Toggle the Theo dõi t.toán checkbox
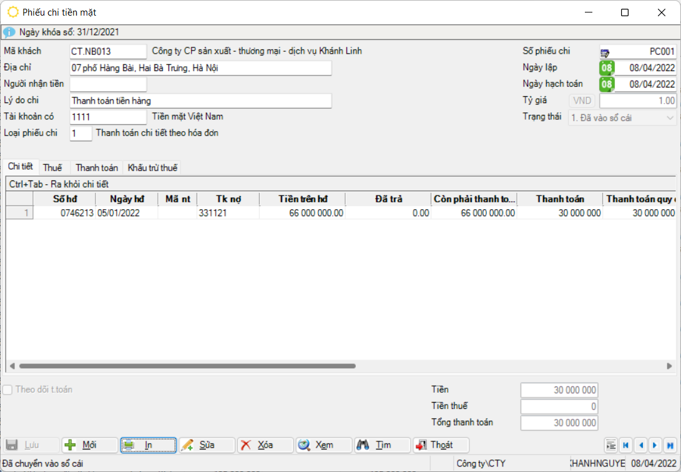This screenshot has width=681, height=472. (x=7, y=390)
